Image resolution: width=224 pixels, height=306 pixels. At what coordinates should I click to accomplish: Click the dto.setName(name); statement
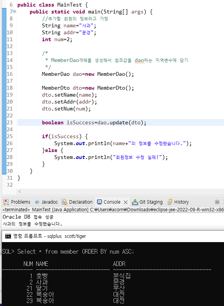tap(69, 95)
